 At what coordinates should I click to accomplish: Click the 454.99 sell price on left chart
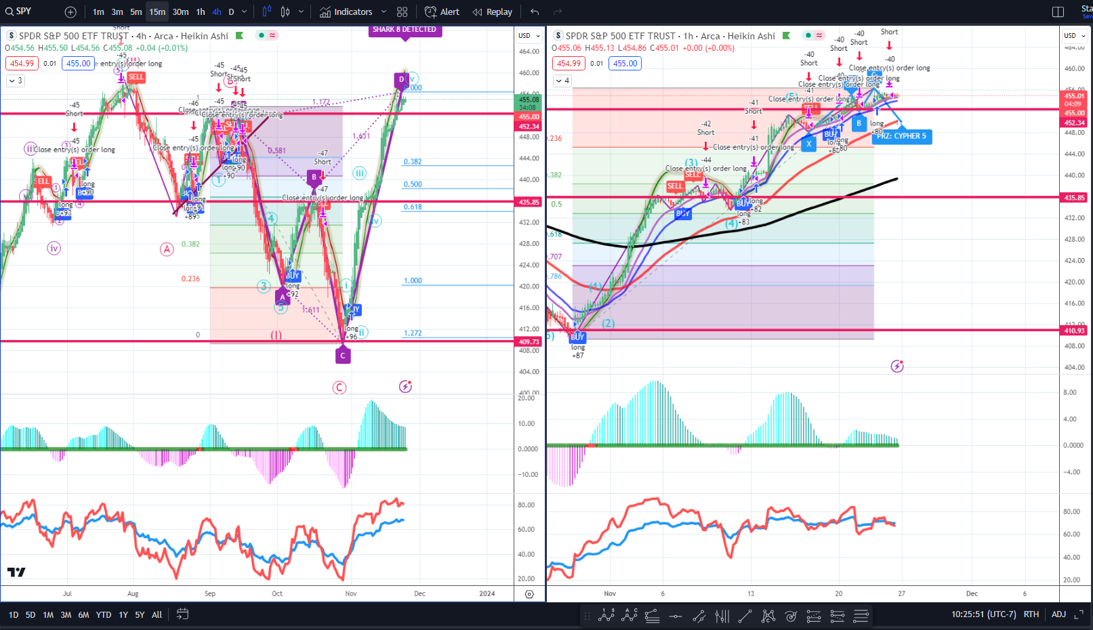(x=22, y=64)
